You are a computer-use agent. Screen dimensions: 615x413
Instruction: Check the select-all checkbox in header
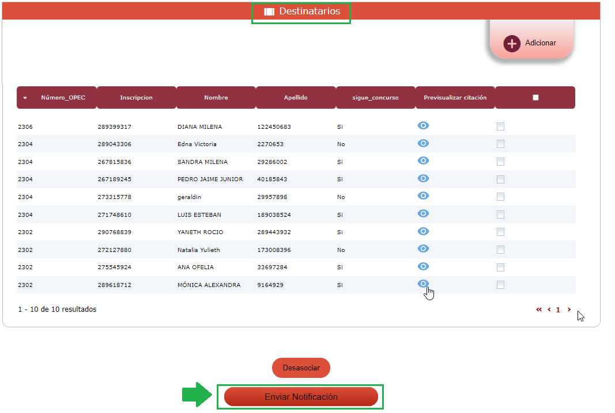(535, 98)
